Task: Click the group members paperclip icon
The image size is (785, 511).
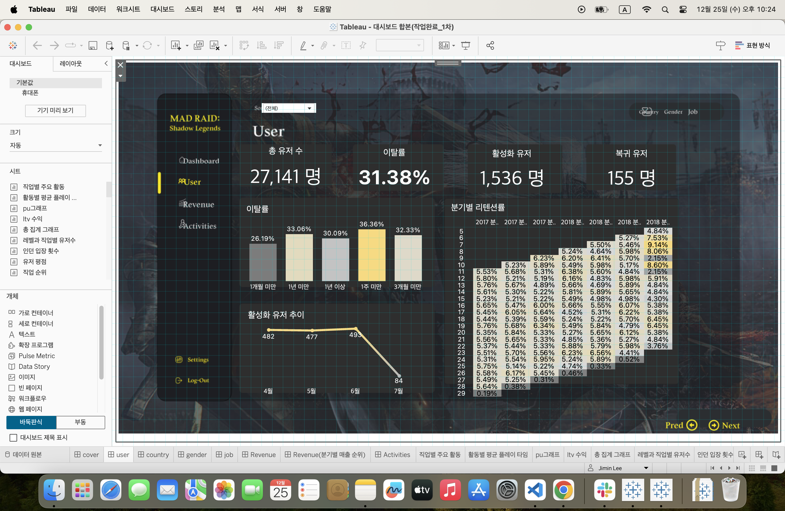Action: click(x=324, y=45)
